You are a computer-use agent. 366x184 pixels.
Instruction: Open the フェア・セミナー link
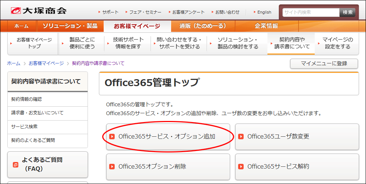145,12
